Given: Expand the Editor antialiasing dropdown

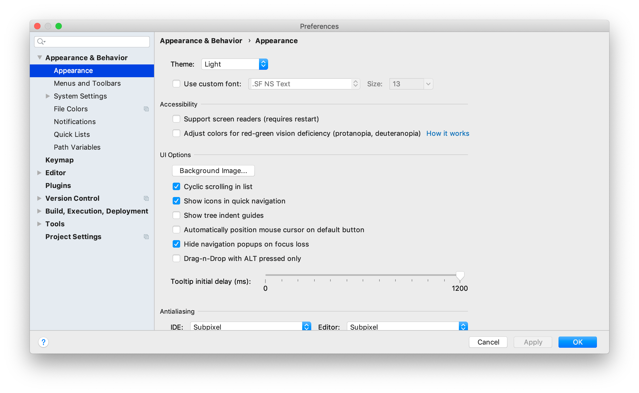Looking at the screenshot, I should coord(464,326).
